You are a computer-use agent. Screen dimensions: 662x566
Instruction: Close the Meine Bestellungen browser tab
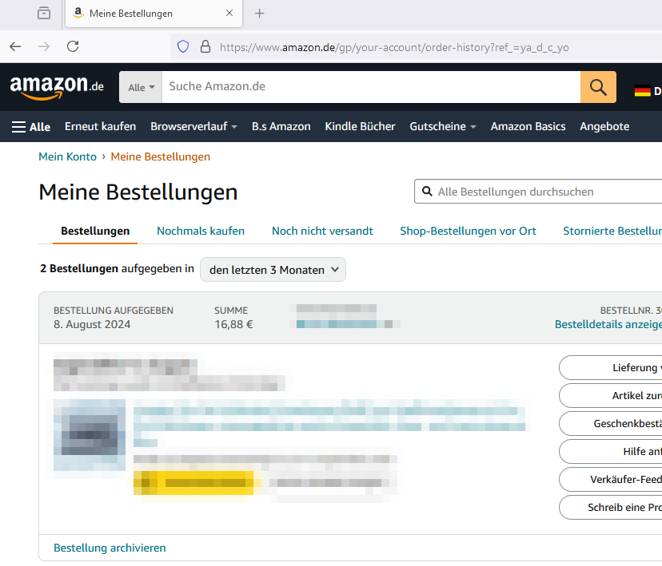click(229, 13)
